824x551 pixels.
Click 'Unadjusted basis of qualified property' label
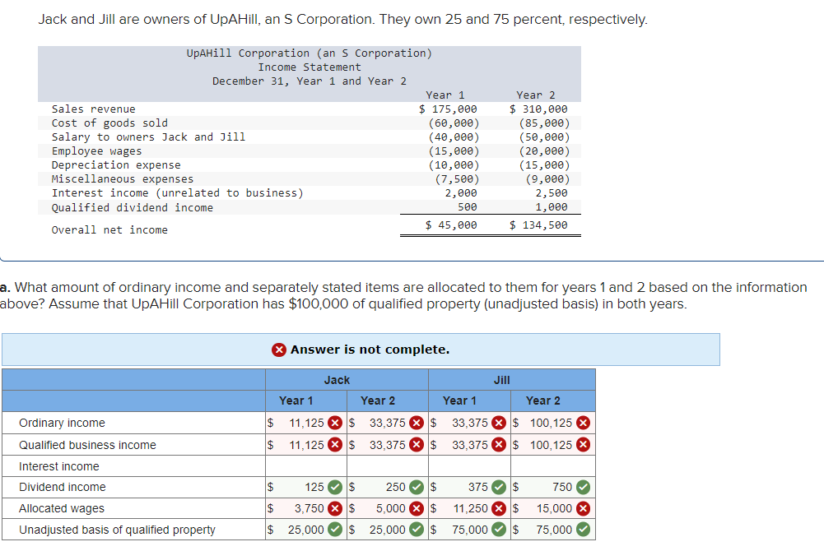117,530
